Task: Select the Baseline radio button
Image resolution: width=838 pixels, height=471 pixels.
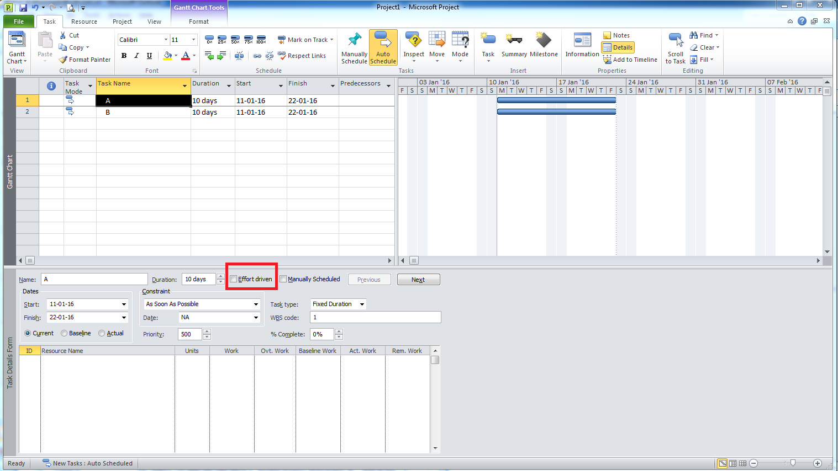Action: click(x=65, y=333)
